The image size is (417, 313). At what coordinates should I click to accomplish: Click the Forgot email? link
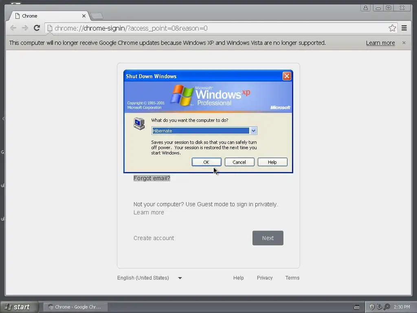151,178
